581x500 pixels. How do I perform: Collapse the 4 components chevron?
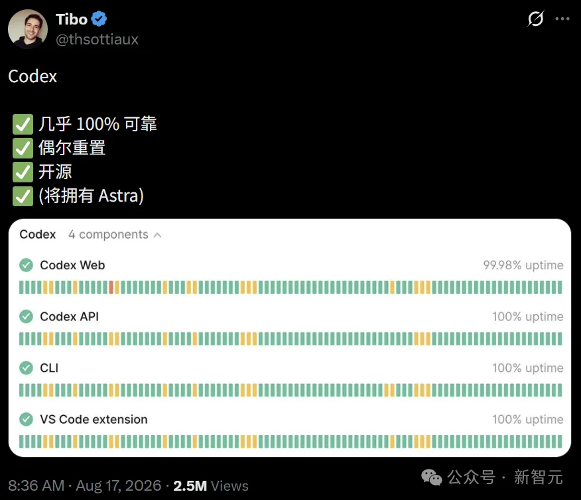click(x=157, y=235)
